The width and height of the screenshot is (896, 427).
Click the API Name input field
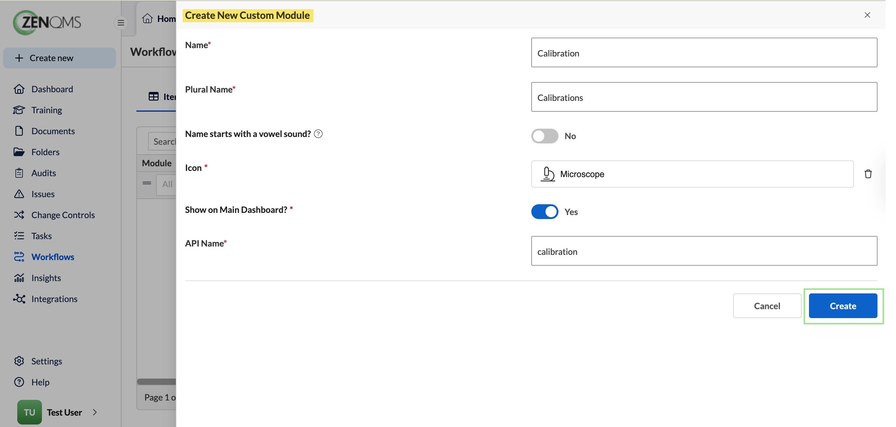click(x=704, y=251)
